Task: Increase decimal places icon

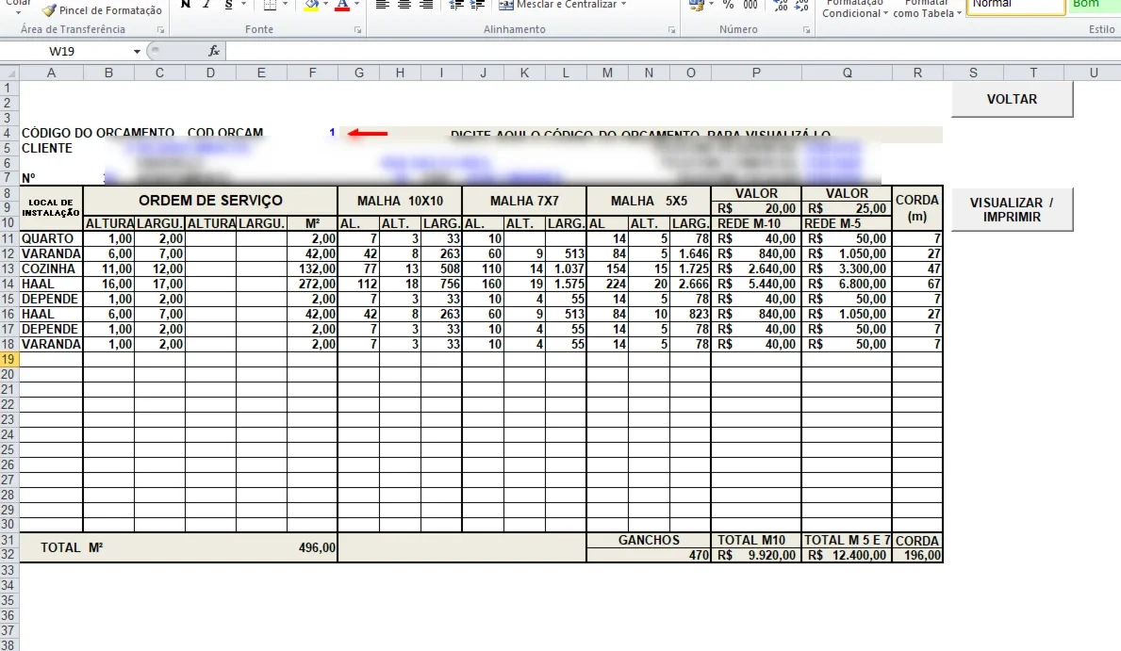Action: pos(781,6)
